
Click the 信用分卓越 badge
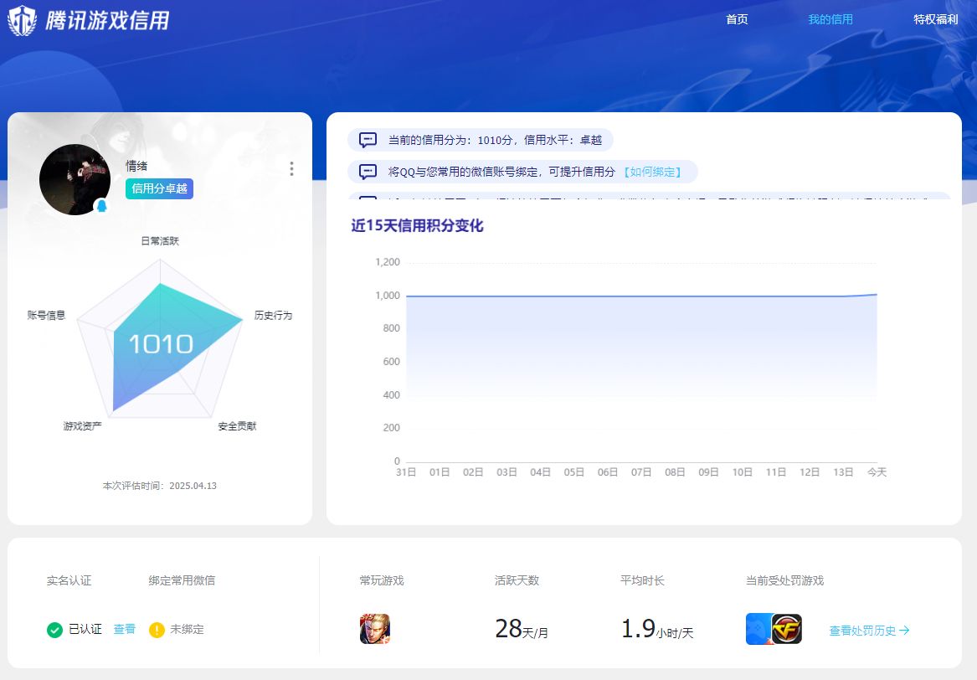point(160,189)
